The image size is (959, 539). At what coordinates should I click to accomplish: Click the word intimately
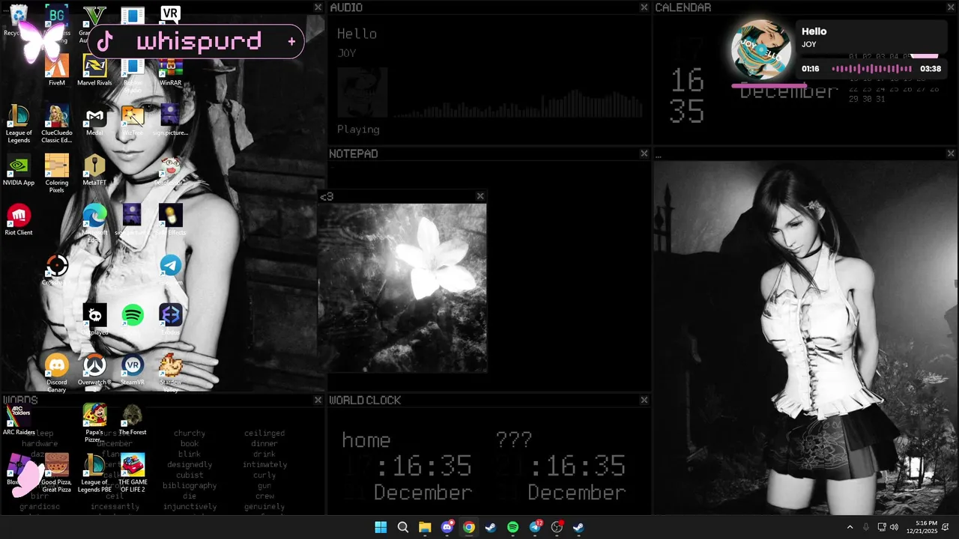tap(264, 465)
